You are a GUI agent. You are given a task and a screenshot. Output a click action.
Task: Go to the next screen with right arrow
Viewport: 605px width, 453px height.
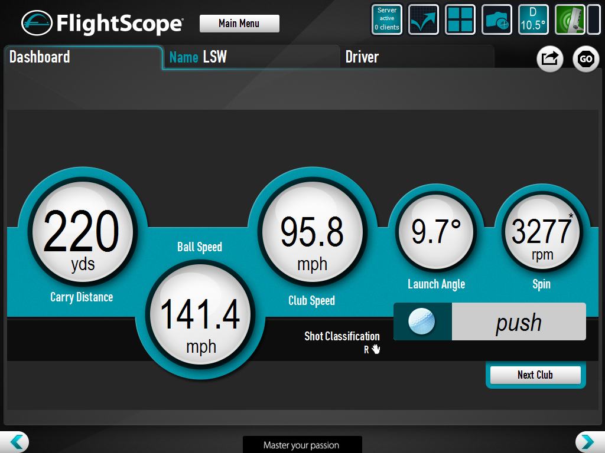(588, 442)
